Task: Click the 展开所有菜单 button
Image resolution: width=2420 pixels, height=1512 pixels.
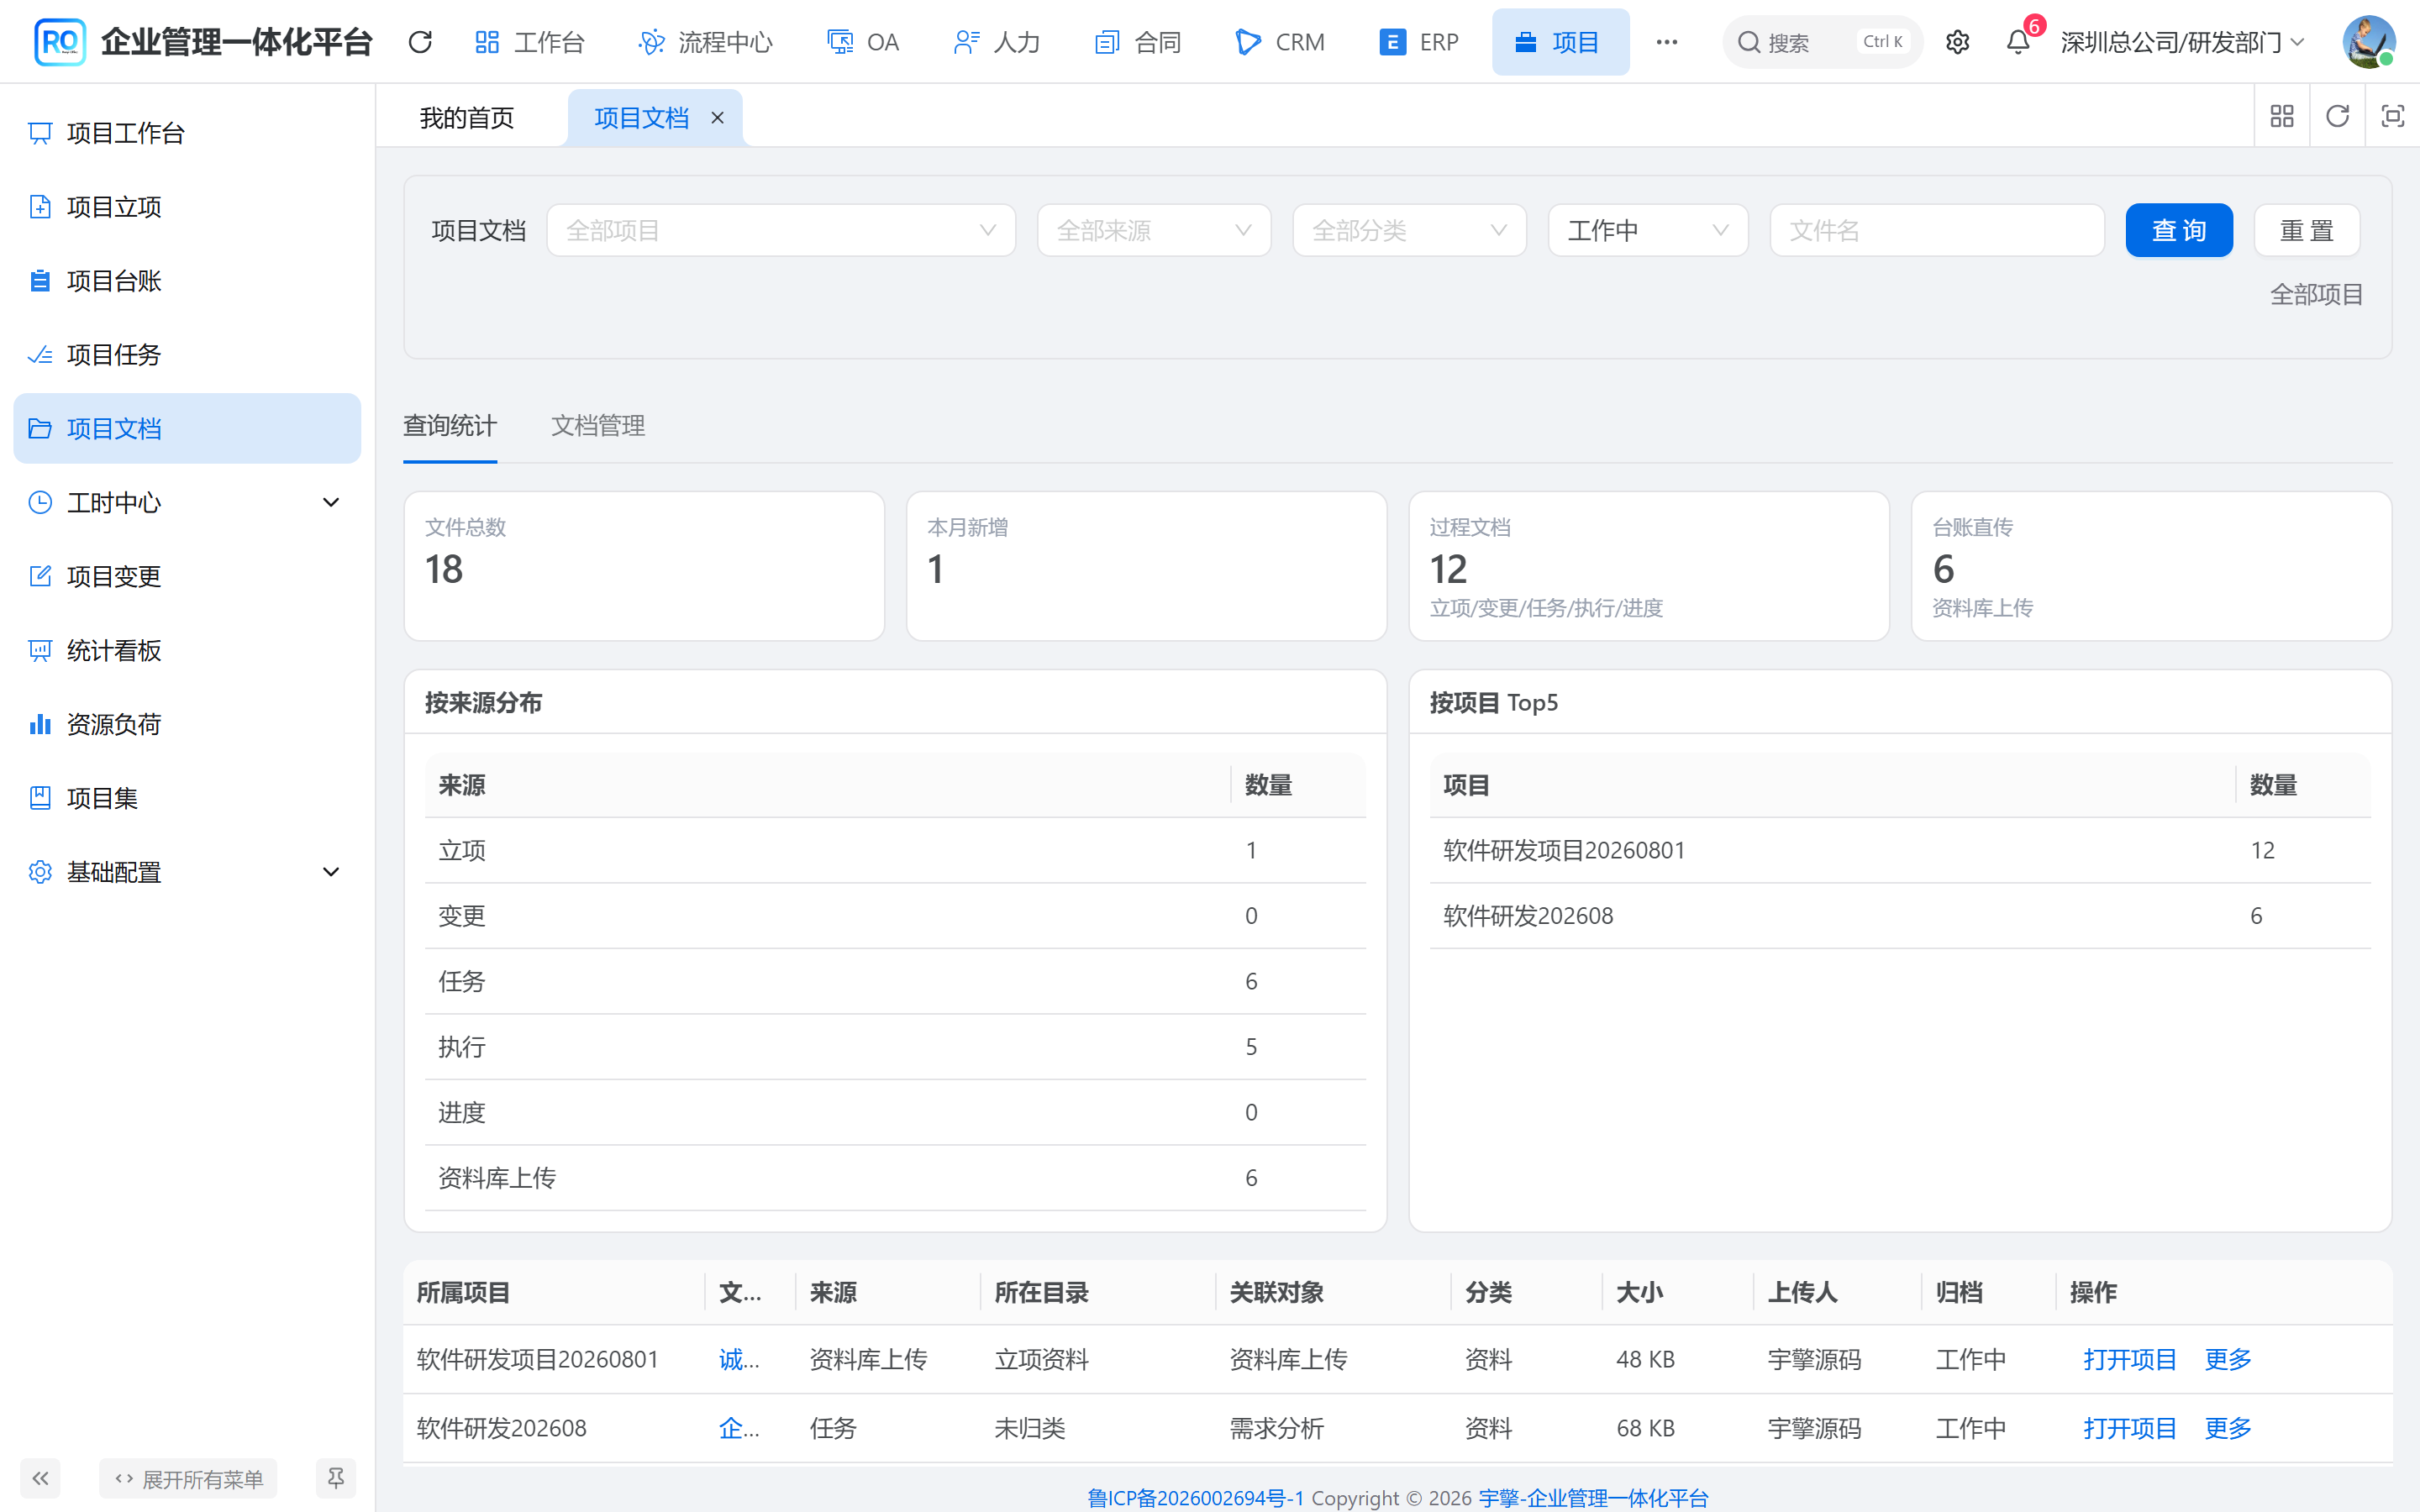Action: click(188, 1478)
